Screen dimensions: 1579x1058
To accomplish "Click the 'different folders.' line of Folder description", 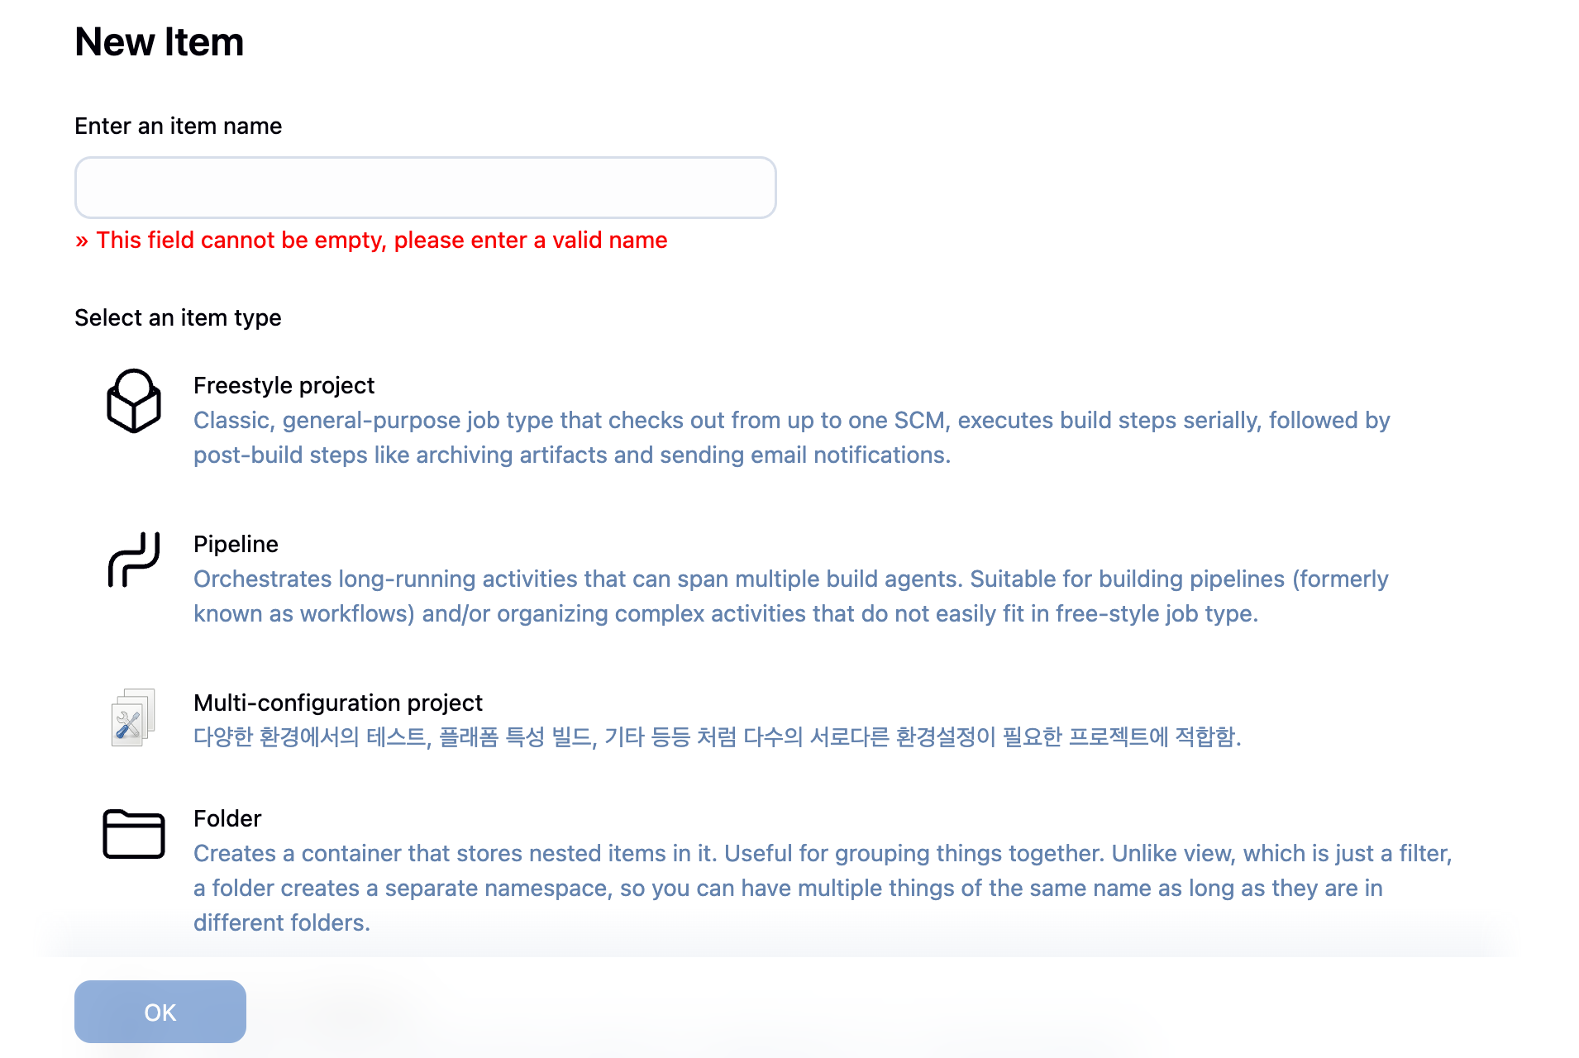I will coord(282,922).
